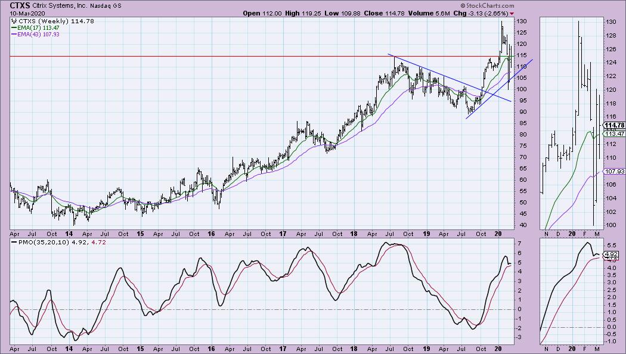The width and height of the screenshot is (626, 354).
Task: Click the red down-arrow beside the Chg value
Action: pos(512,14)
